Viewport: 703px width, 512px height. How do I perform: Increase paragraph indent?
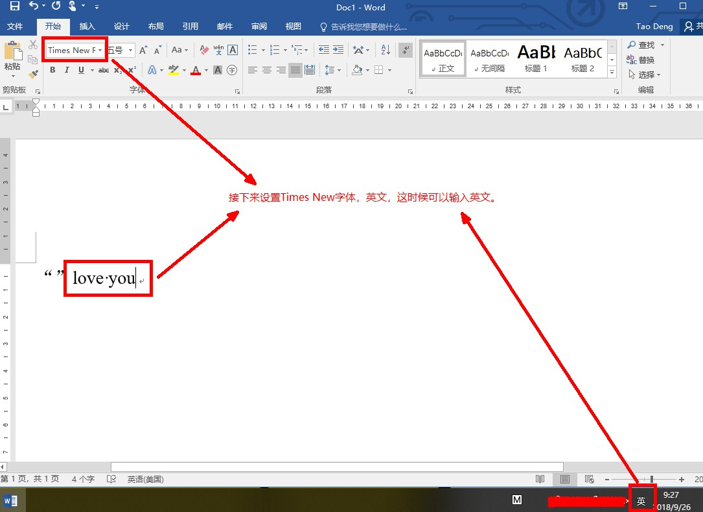click(x=338, y=50)
